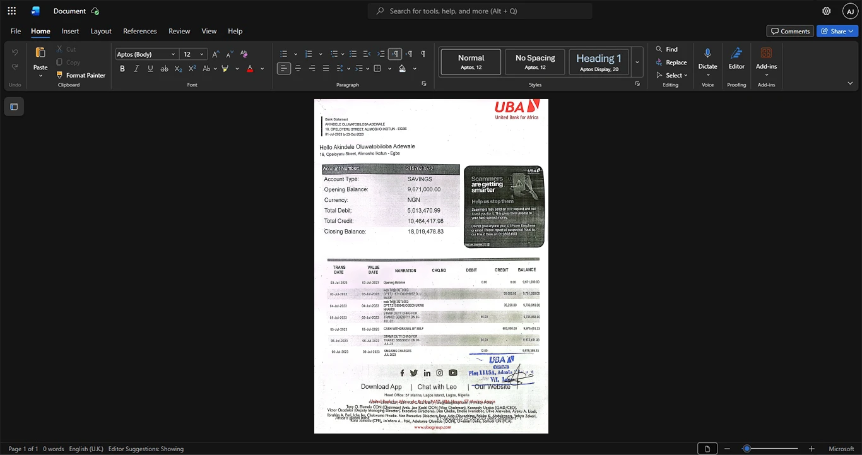Click the shading paint bucket icon

coord(402,68)
